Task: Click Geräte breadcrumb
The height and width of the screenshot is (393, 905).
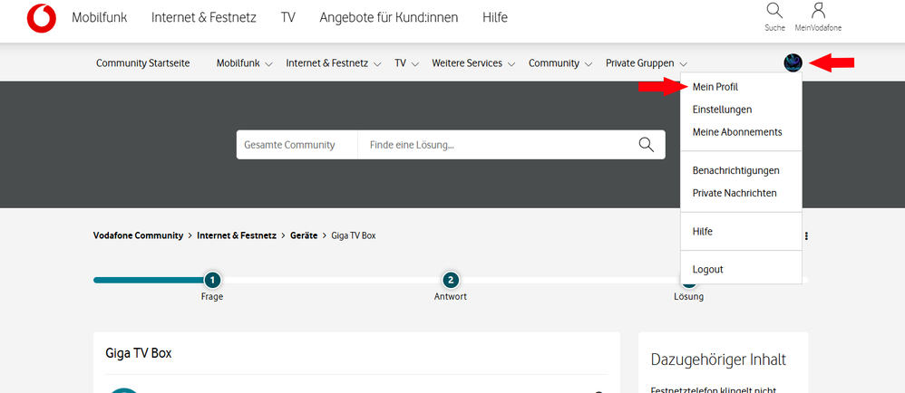Action: click(x=304, y=235)
